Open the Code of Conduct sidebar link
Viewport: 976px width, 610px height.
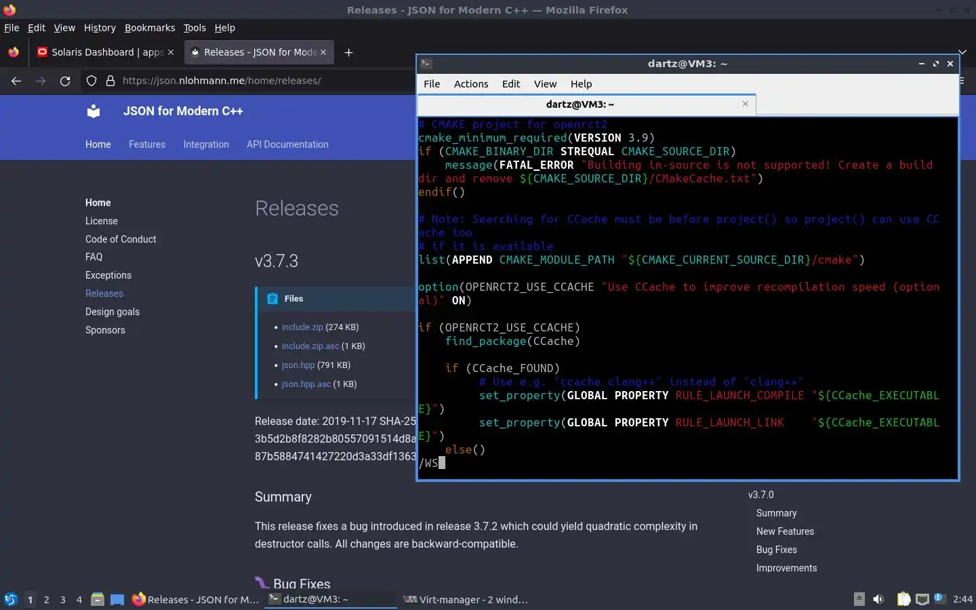pyautogui.click(x=121, y=239)
